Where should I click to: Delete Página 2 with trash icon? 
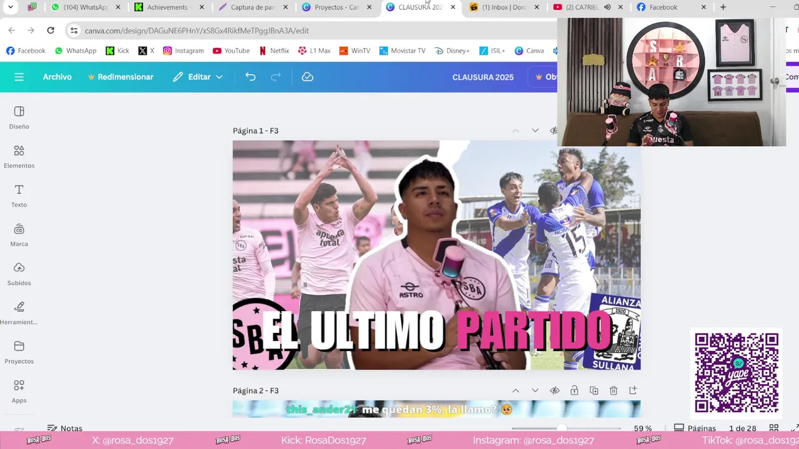[614, 390]
